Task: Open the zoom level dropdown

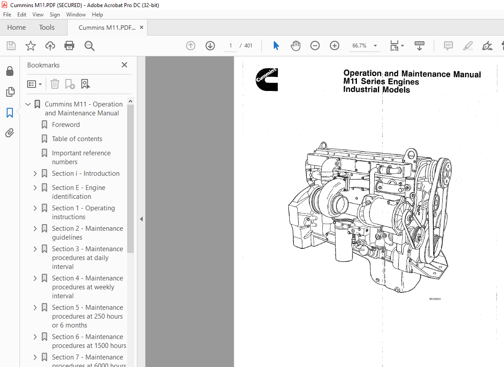Action: pos(375,46)
